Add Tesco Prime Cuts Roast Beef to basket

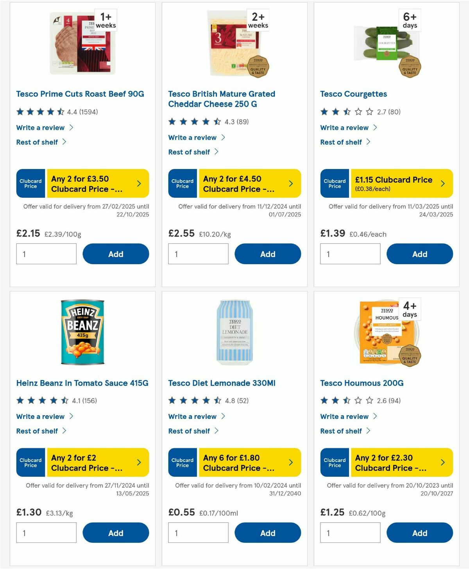click(115, 254)
